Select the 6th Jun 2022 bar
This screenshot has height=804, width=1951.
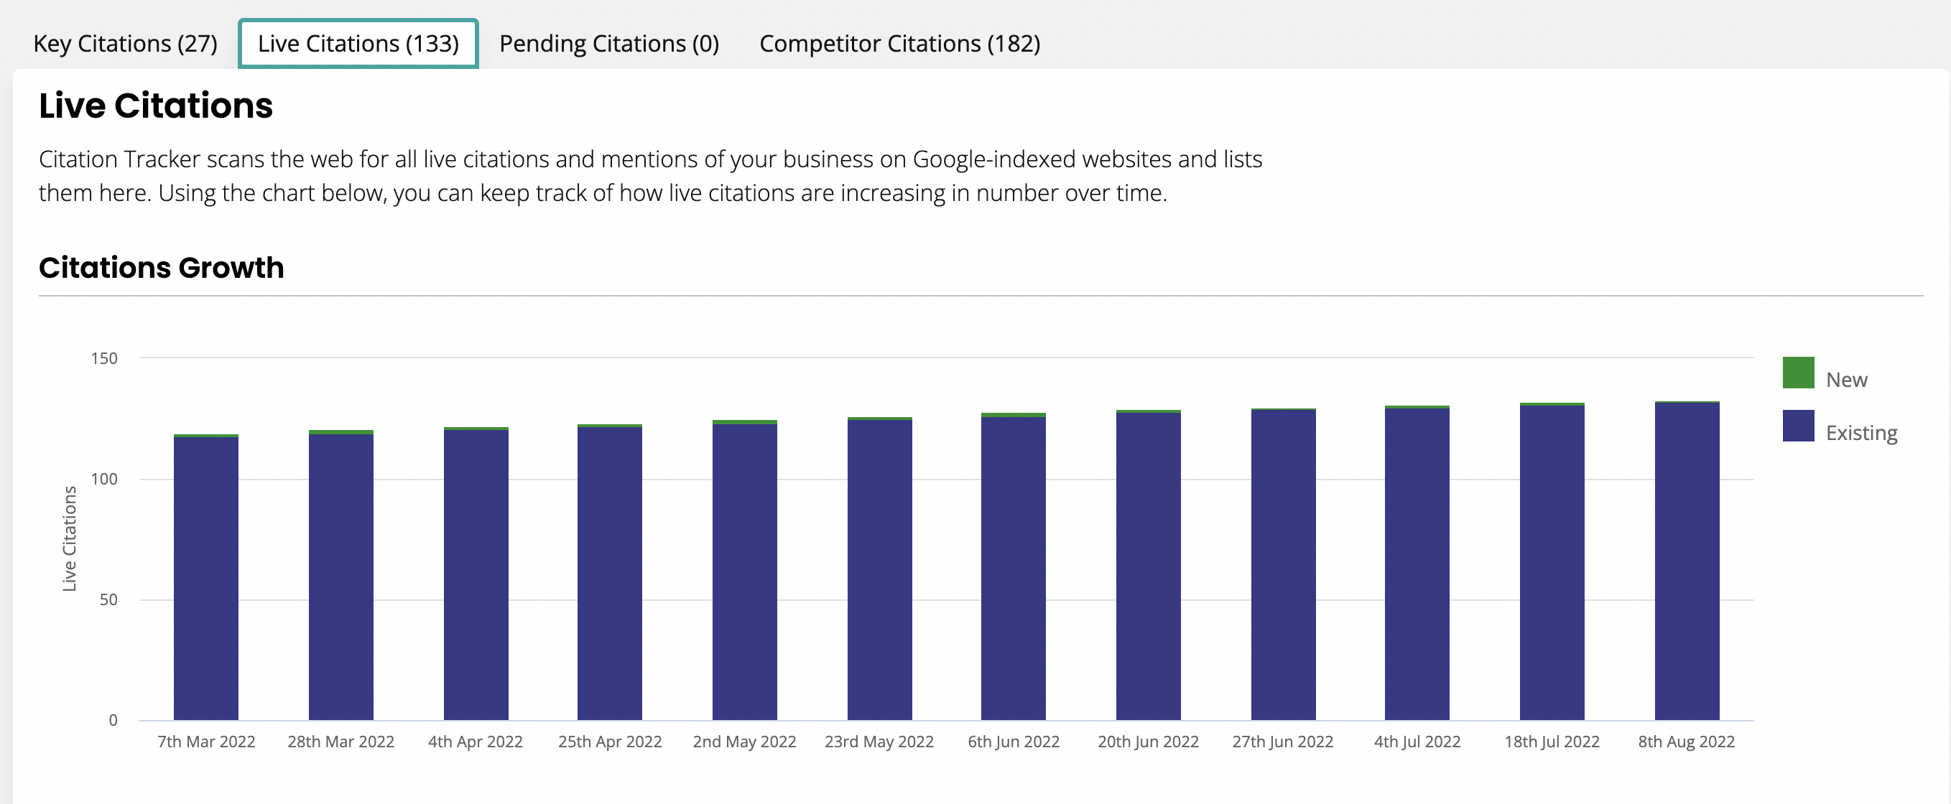pos(1014,566)
